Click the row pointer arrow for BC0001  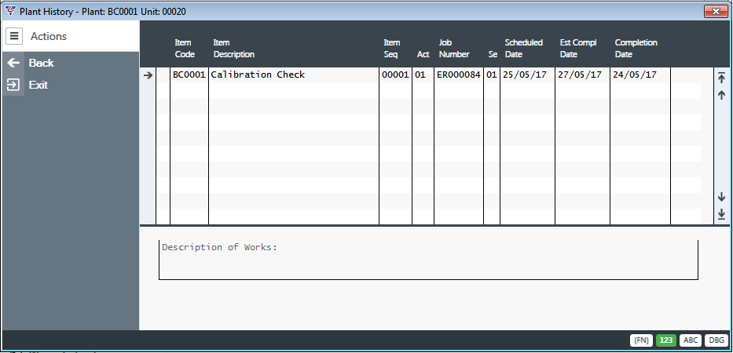pos(148,75)
